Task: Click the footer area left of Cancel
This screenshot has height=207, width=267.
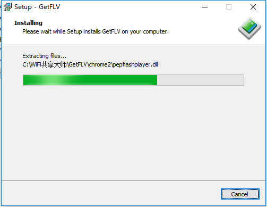Action: tap(111, 194)
